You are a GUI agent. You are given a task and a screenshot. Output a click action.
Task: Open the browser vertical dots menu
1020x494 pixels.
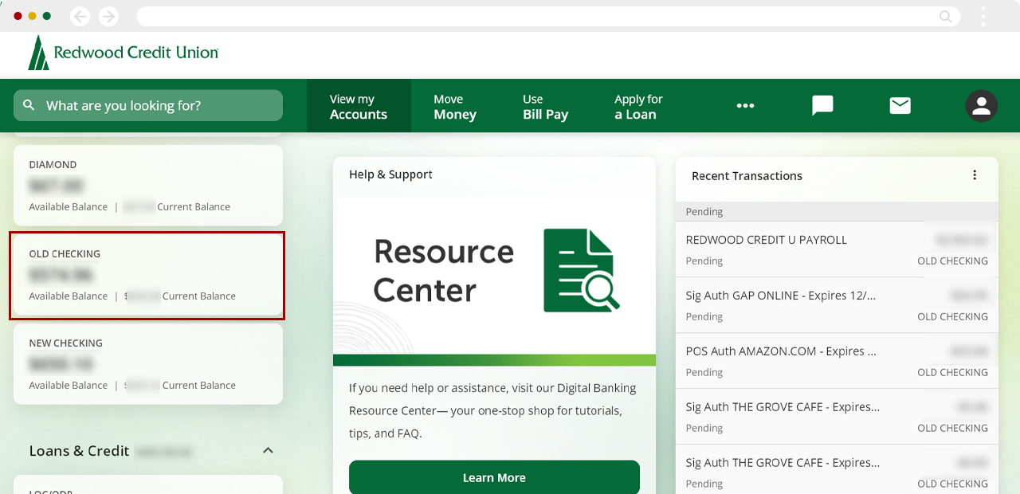tap(983, 16)
